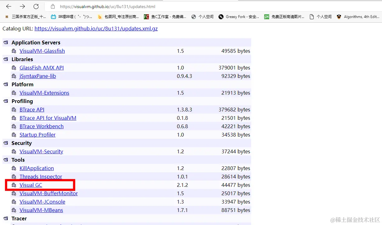The width and height of the screenshot is (382, 225).
Task: Click the plugin icon beside VisualVM-JConsole
Action: 14,202
